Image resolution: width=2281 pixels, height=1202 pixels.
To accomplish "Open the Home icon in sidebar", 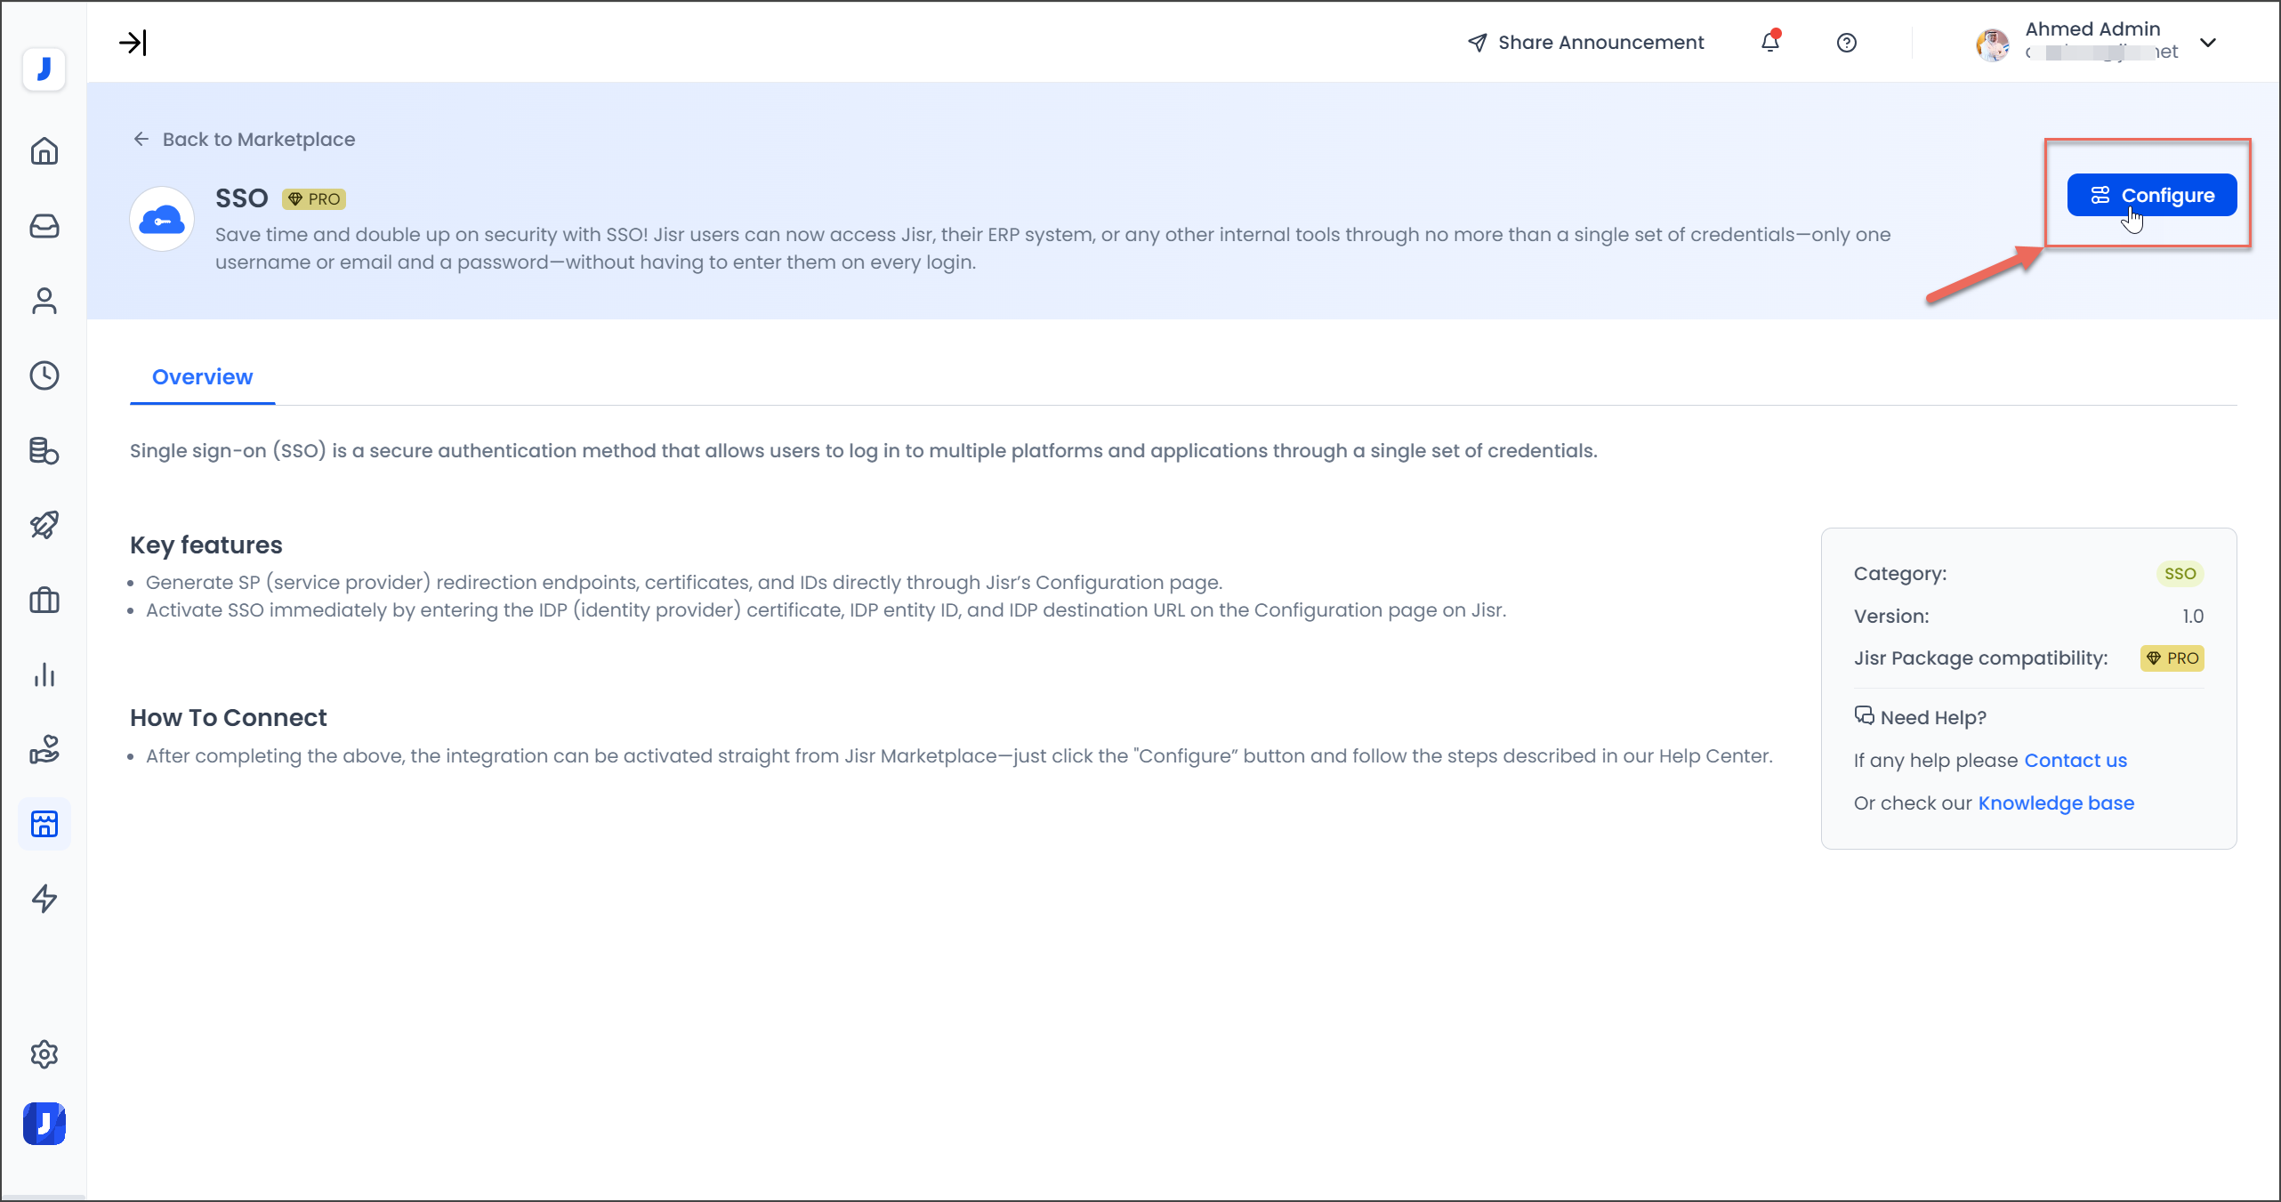I will (44, 151).
